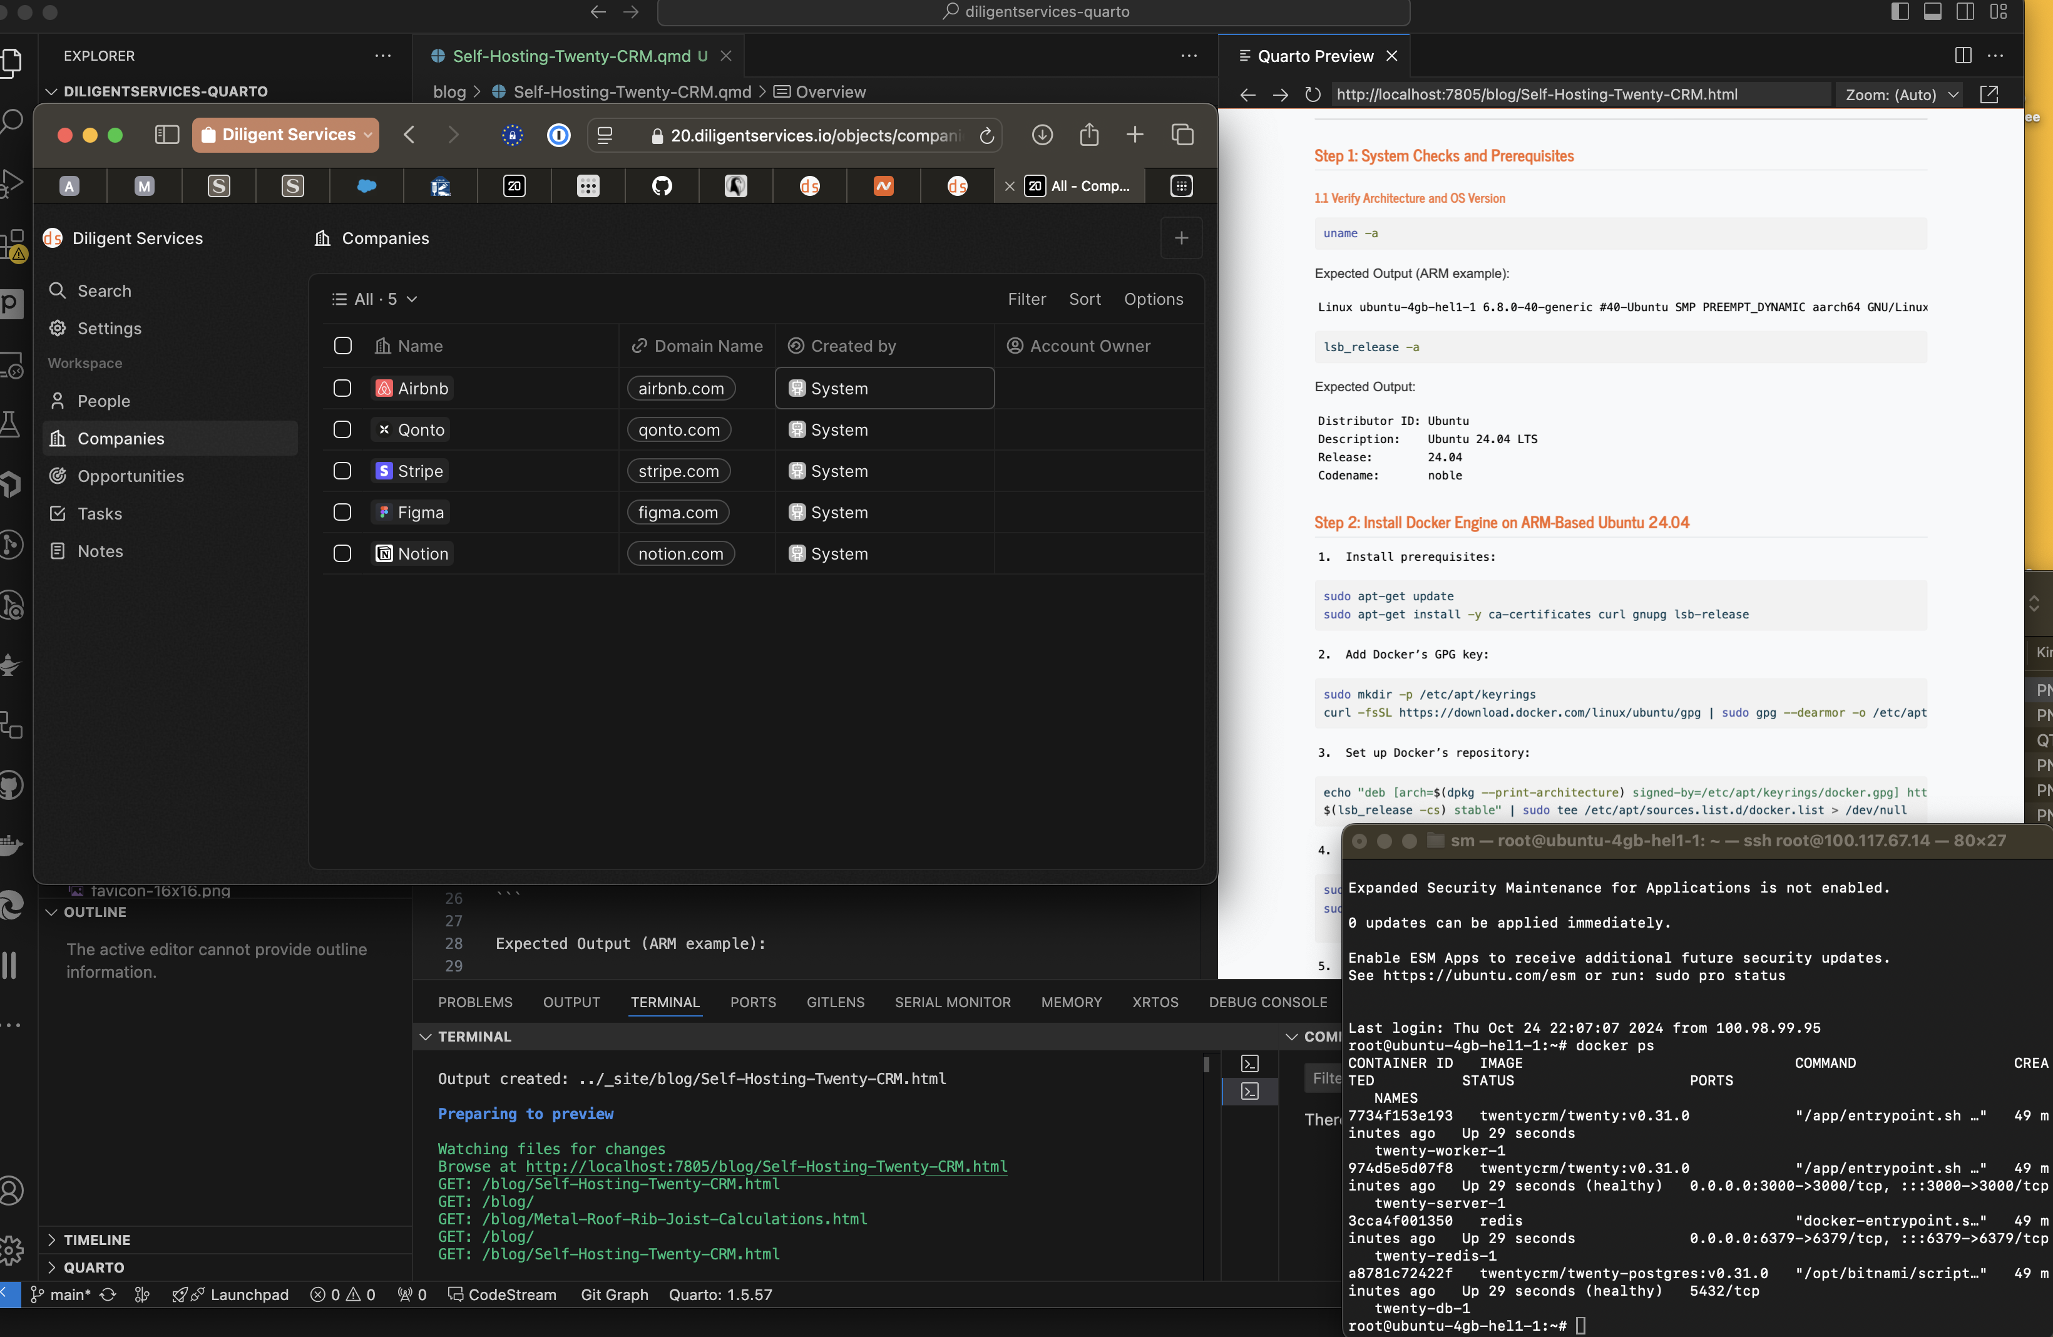Screen dimensions: 2053x1337
Task: Click Safari share icon
Action: click(x=1088, y=135)
